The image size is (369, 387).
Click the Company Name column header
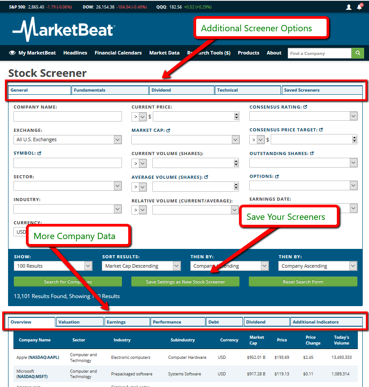(x=35, y=340)
